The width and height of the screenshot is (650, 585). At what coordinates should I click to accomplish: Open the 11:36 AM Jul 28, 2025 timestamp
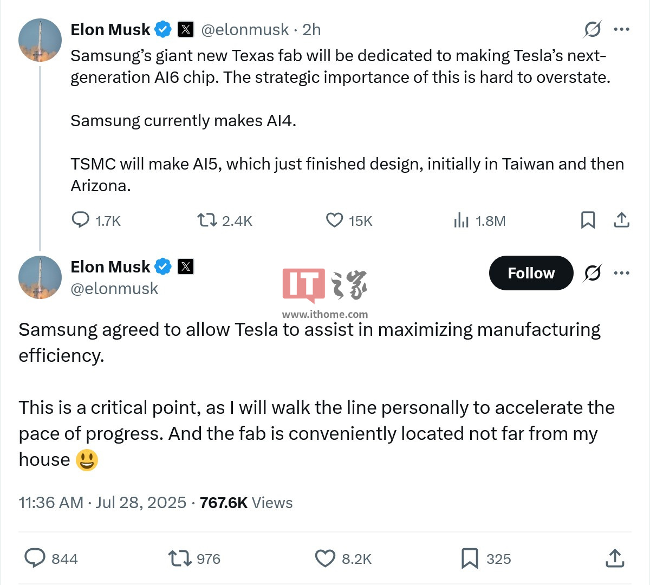pos(102,503)
